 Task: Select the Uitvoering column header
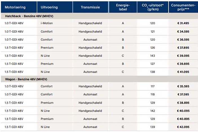(49, 7)
